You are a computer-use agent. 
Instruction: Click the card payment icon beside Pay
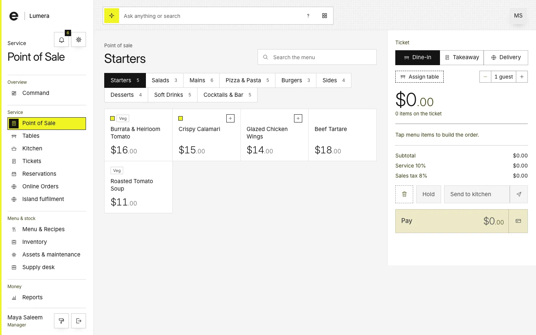coord(518,221)
